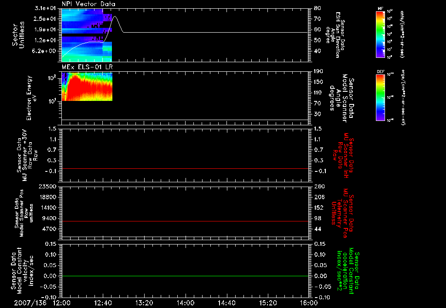
Task: Click the '3.1e+01' sector tick label
Action: pos(45,8)
